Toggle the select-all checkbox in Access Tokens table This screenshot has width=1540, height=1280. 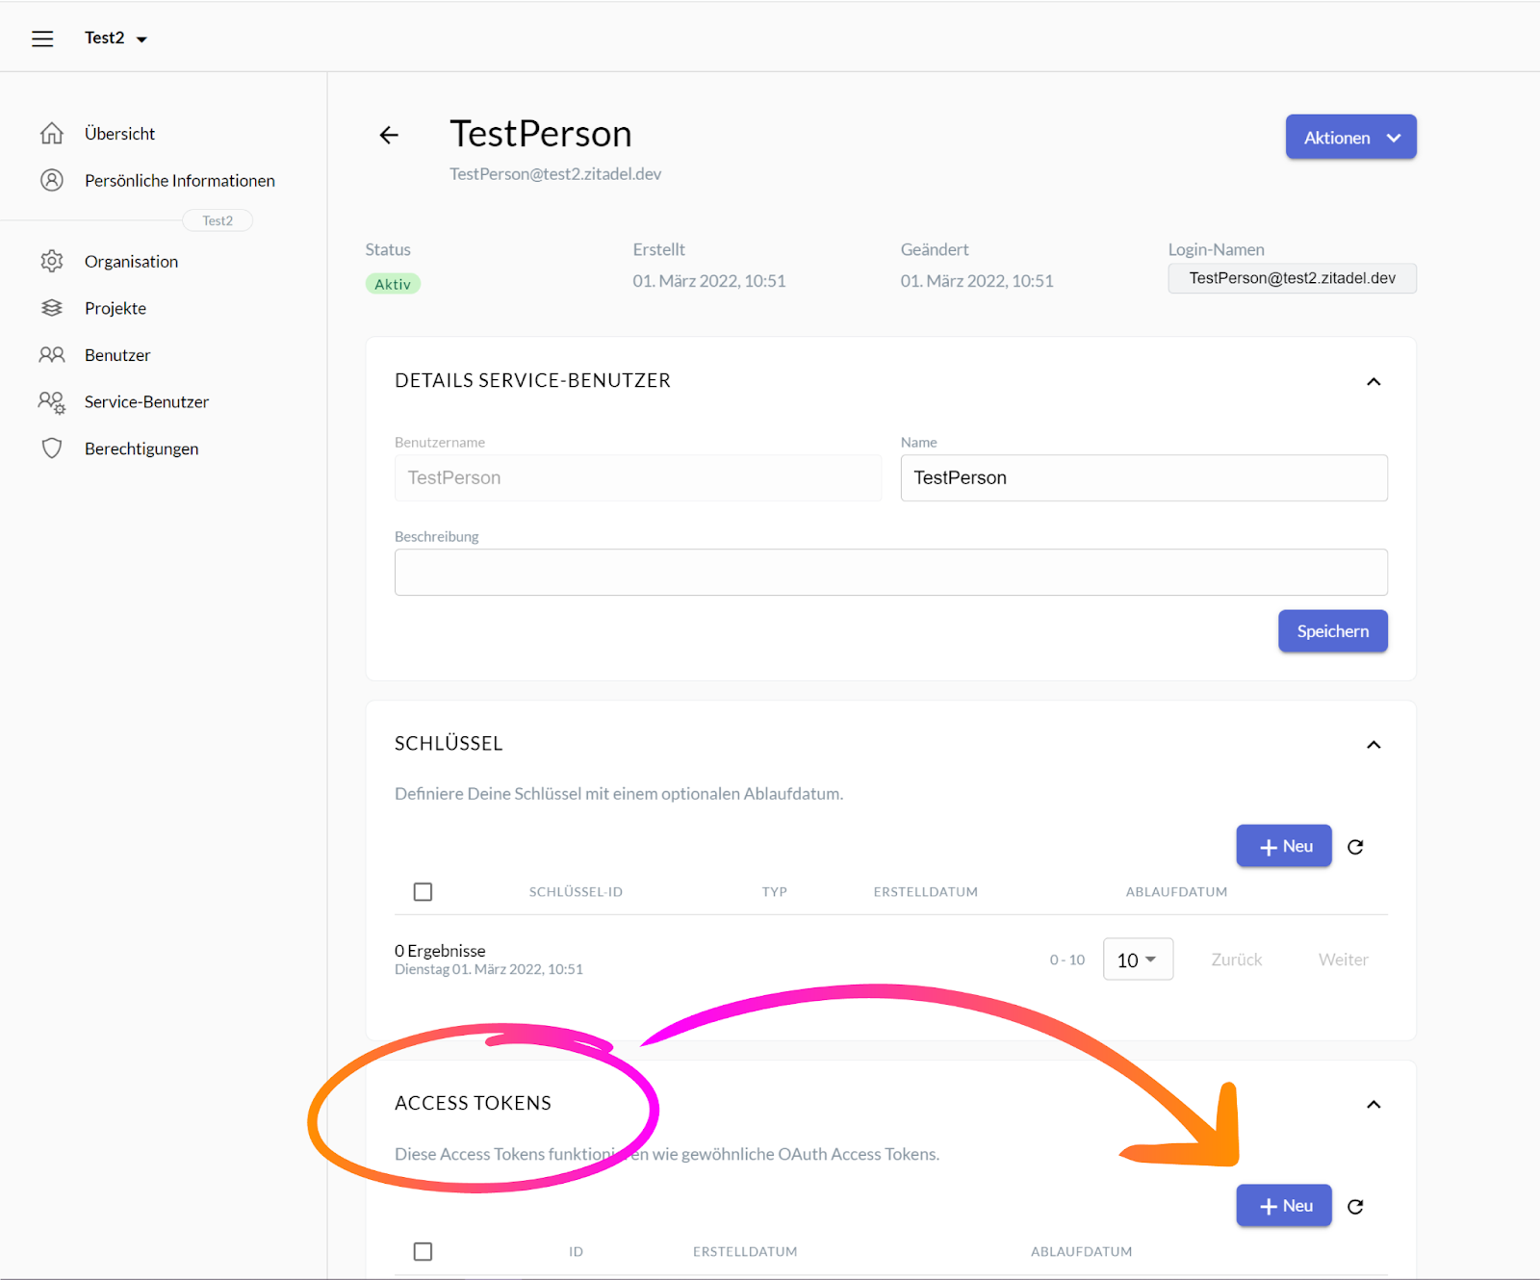pos(423,1251)
